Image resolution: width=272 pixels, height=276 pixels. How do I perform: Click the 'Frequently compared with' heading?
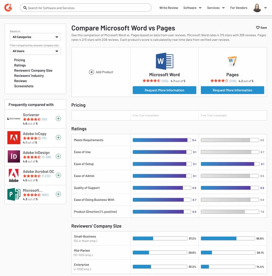(x=31, y=105)
